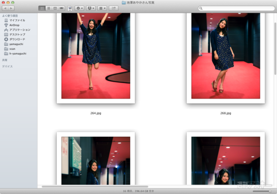Viewport: 277px width, 194px height.
Task: Switch to Cover Flow view
Action: pyautogui.click(x=62, y=8)
